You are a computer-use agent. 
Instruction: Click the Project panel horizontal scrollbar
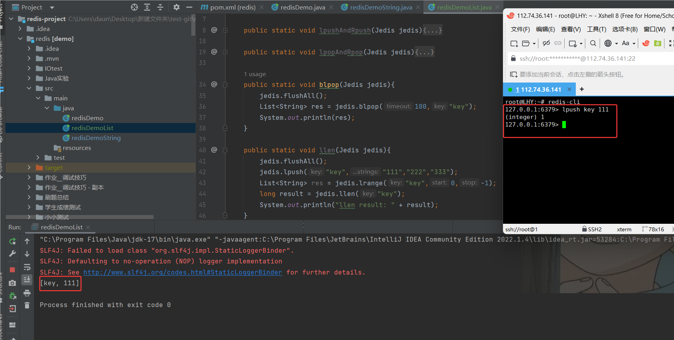point(80,217)
